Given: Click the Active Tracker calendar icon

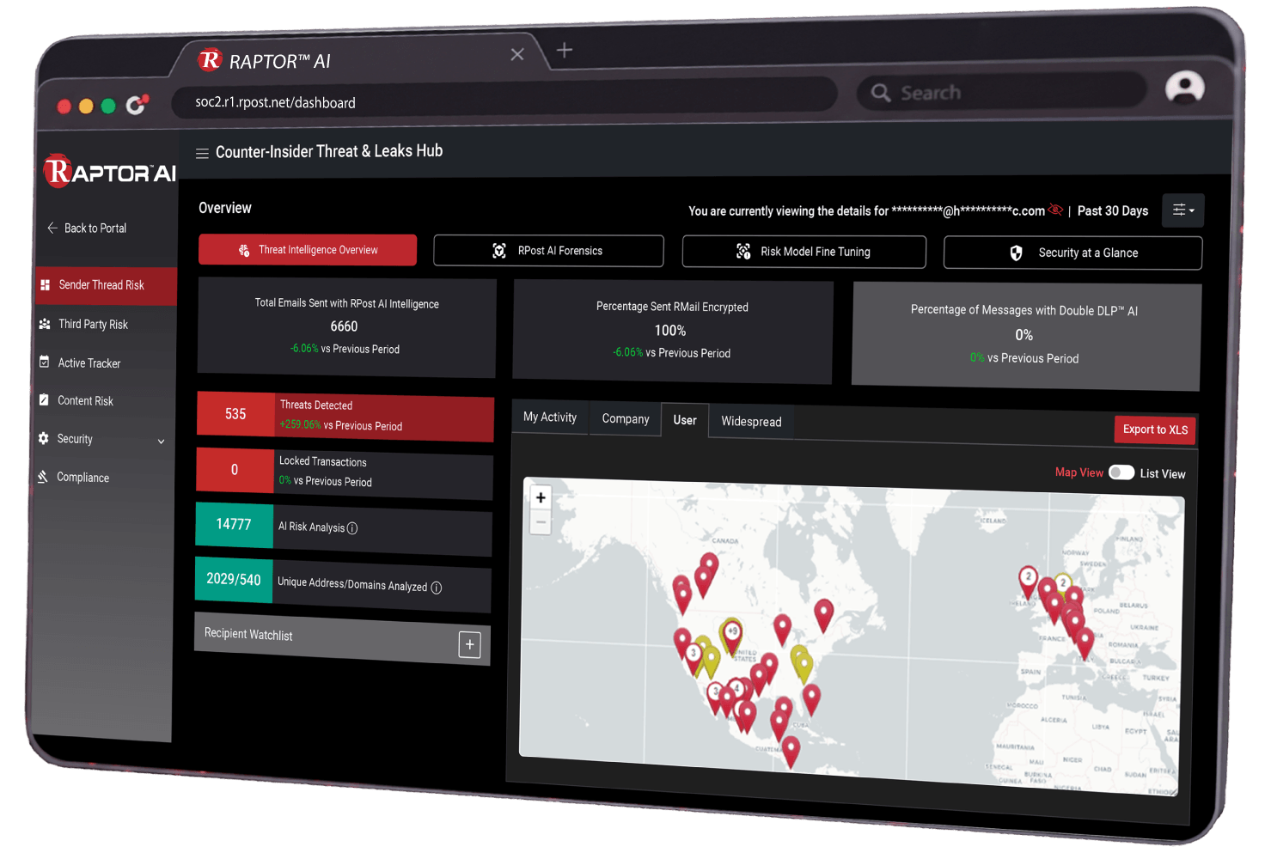Looking at the screenshot, I should 45,362.
